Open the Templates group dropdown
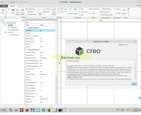141x115 pixels. (117, 18)
